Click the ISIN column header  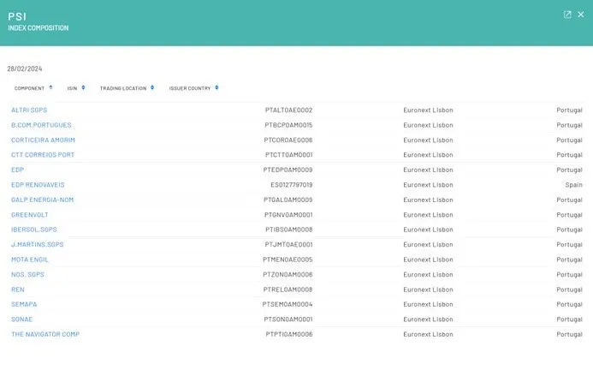point(72,88)
